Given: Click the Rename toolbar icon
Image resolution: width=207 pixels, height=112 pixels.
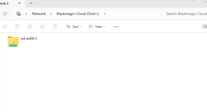Looking at the screenshot, I should (30, 26).
